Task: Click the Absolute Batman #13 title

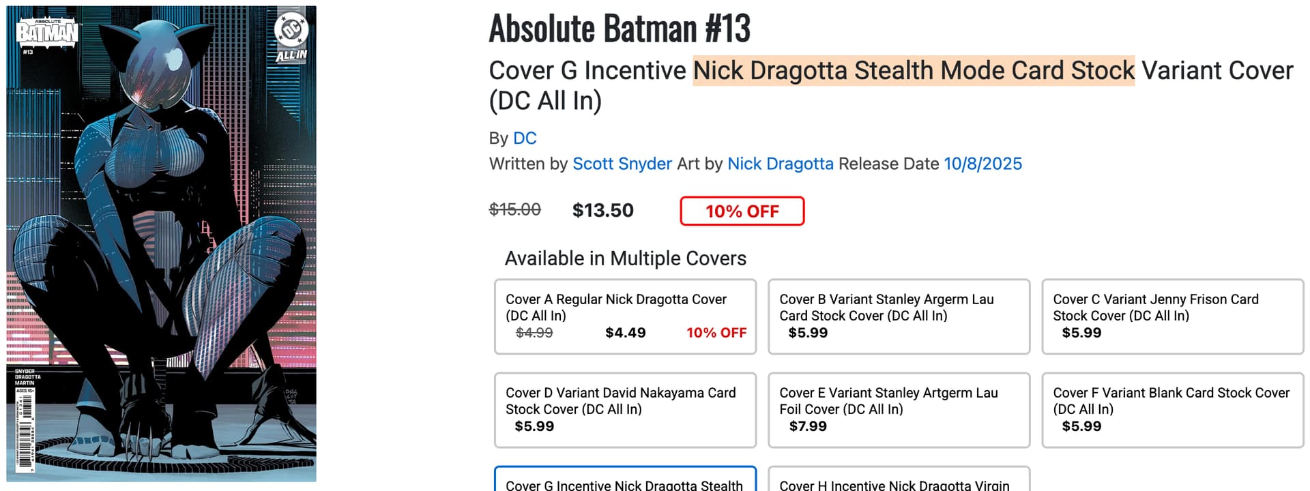Action: click(x=620, y=29)
